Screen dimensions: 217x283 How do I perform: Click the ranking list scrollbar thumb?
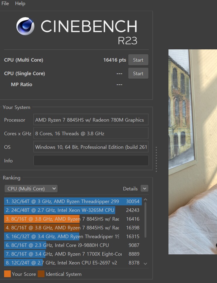(x=145, y=220)
